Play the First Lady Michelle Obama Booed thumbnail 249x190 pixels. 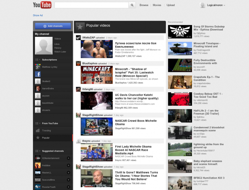97,152
